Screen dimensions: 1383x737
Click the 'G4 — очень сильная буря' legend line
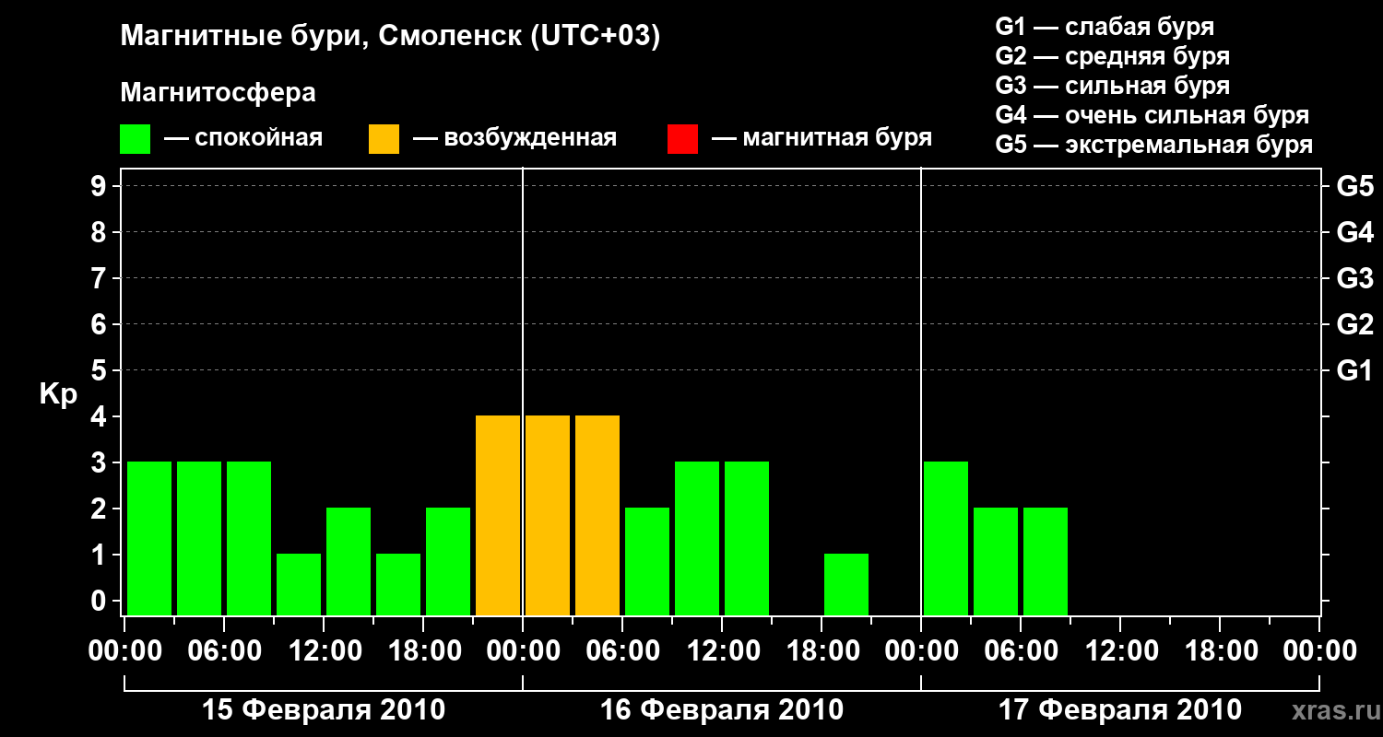[x=1152, y=115]
